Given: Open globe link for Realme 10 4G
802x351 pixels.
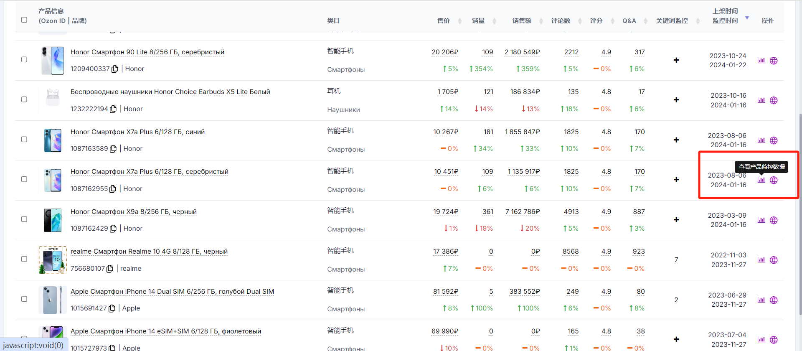Looking at the screenshot, I should (x=774, y=260).
